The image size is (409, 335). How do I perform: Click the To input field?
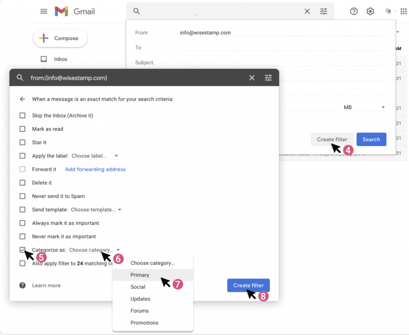click(x=283, y=48)
